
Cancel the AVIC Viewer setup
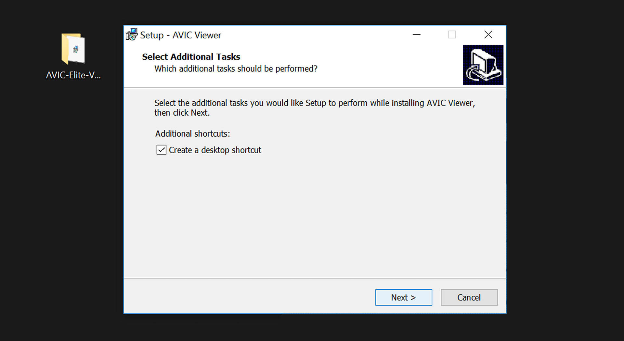coord(469,297)
